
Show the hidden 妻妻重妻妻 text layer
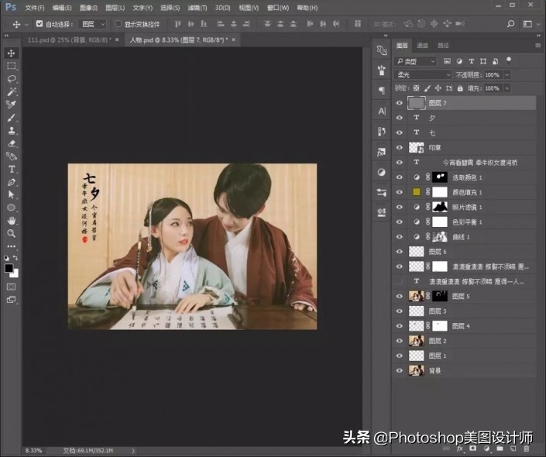coord(400,281)
